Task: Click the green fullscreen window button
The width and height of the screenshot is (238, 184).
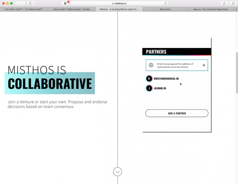Action: pyautogui.click(x=11, y=4)
